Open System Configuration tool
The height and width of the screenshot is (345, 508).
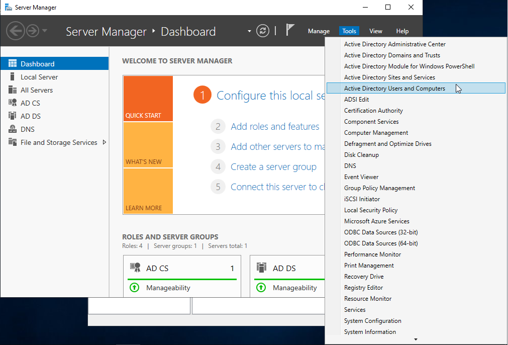click(416, 321)
